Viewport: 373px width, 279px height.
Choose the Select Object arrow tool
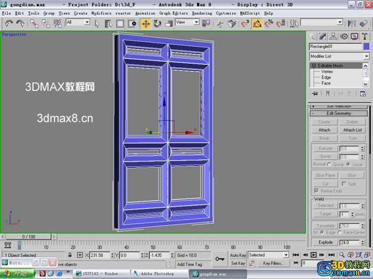point(97,23)
